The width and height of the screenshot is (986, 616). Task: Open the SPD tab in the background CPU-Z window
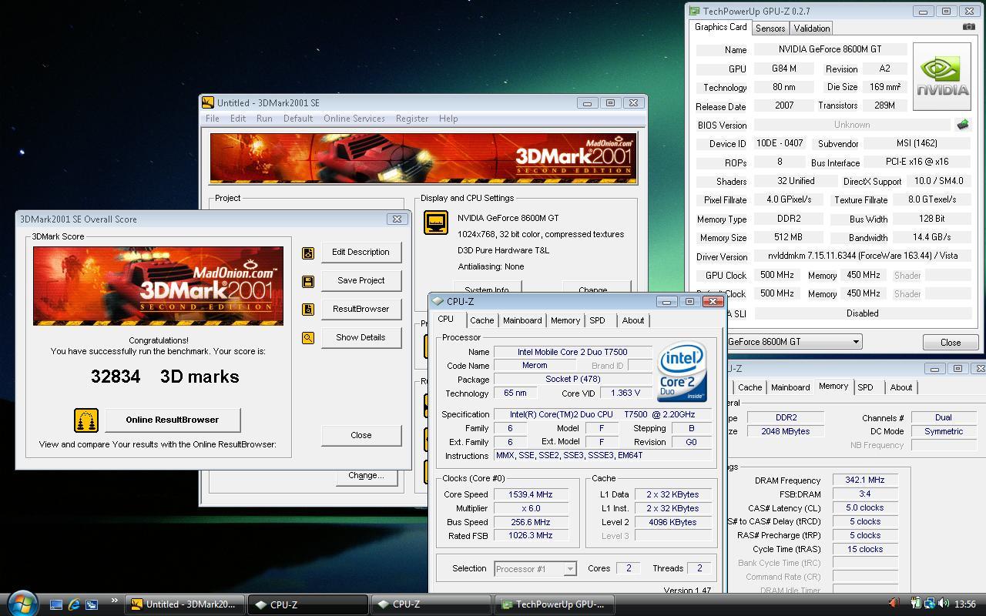click(866, 387)
